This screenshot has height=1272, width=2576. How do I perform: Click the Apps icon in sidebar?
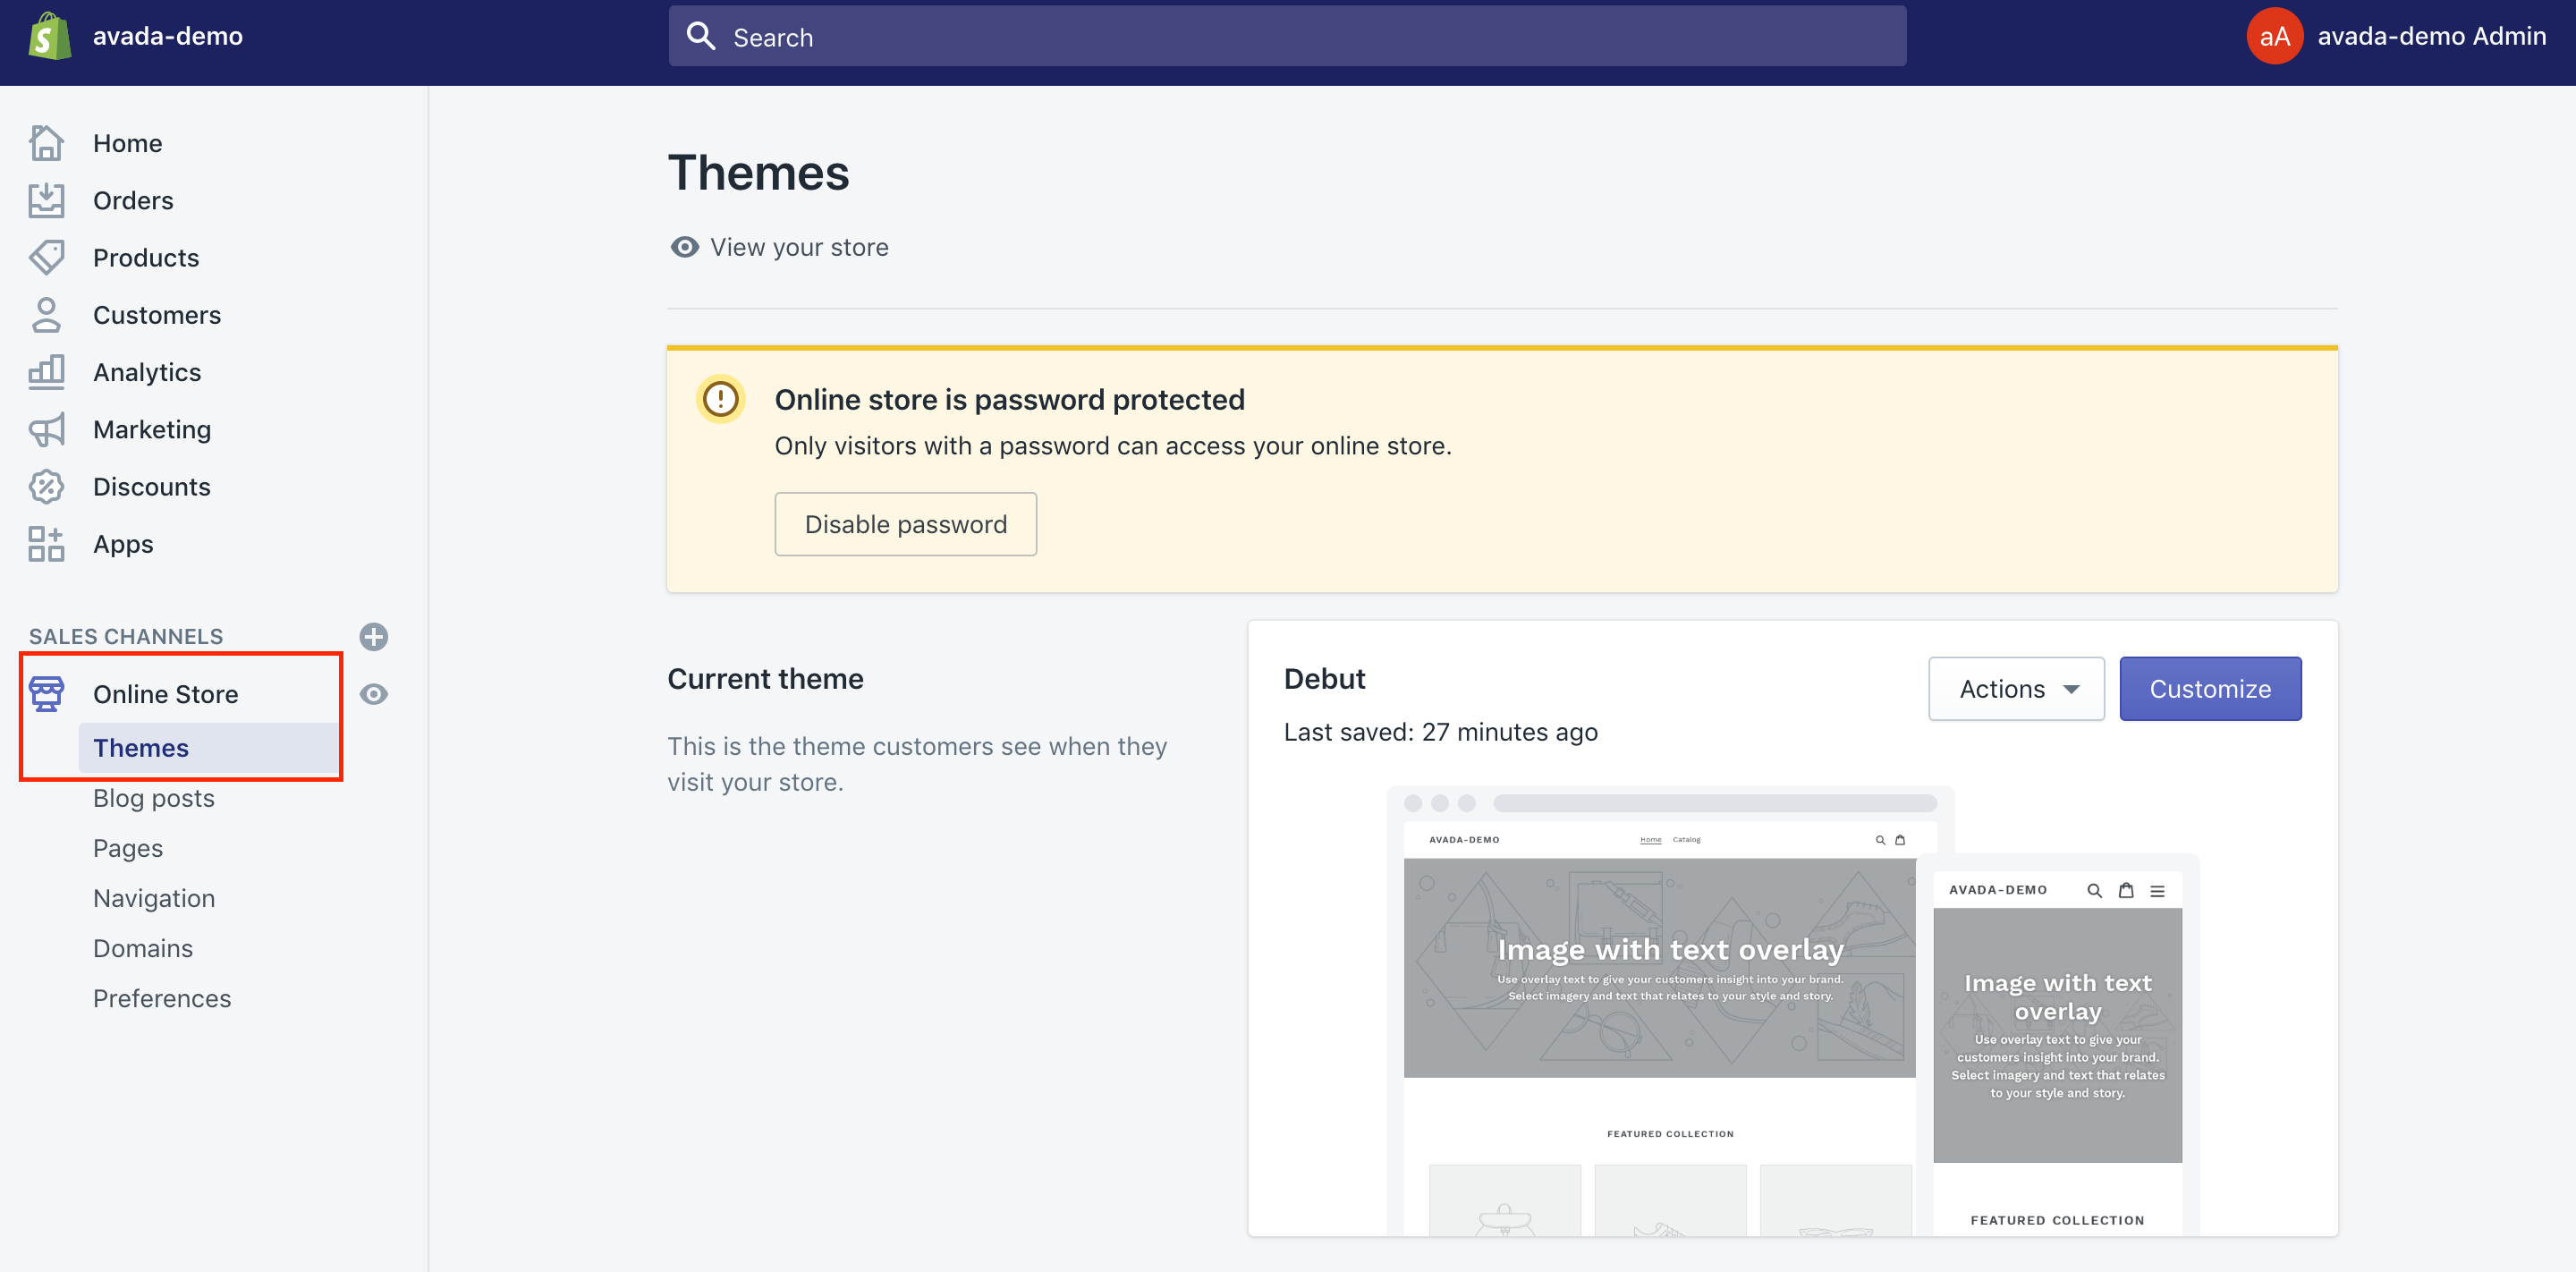coord(46,542)
